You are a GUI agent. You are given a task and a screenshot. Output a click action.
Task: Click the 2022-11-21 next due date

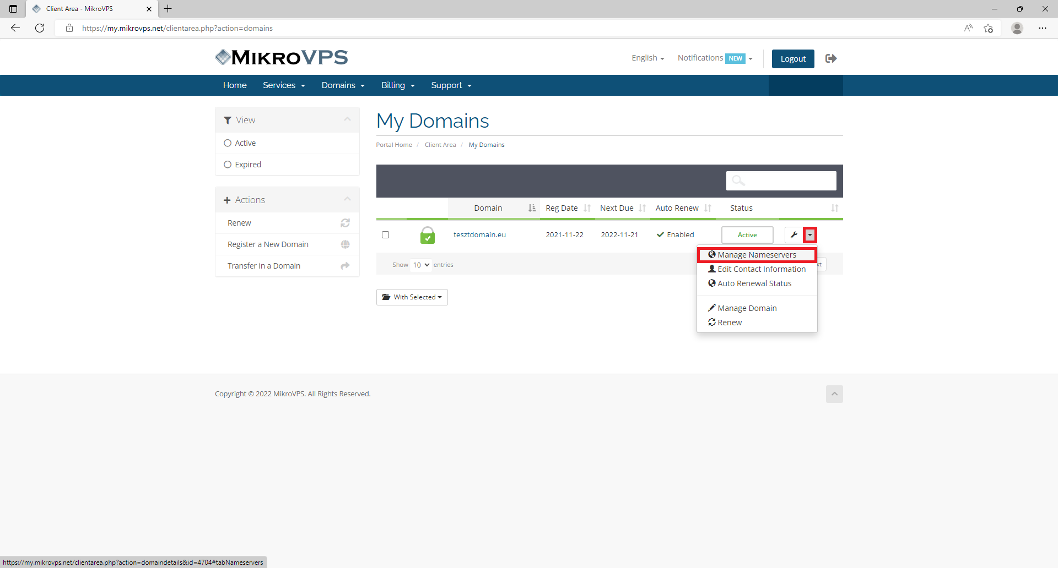(619, 234)
